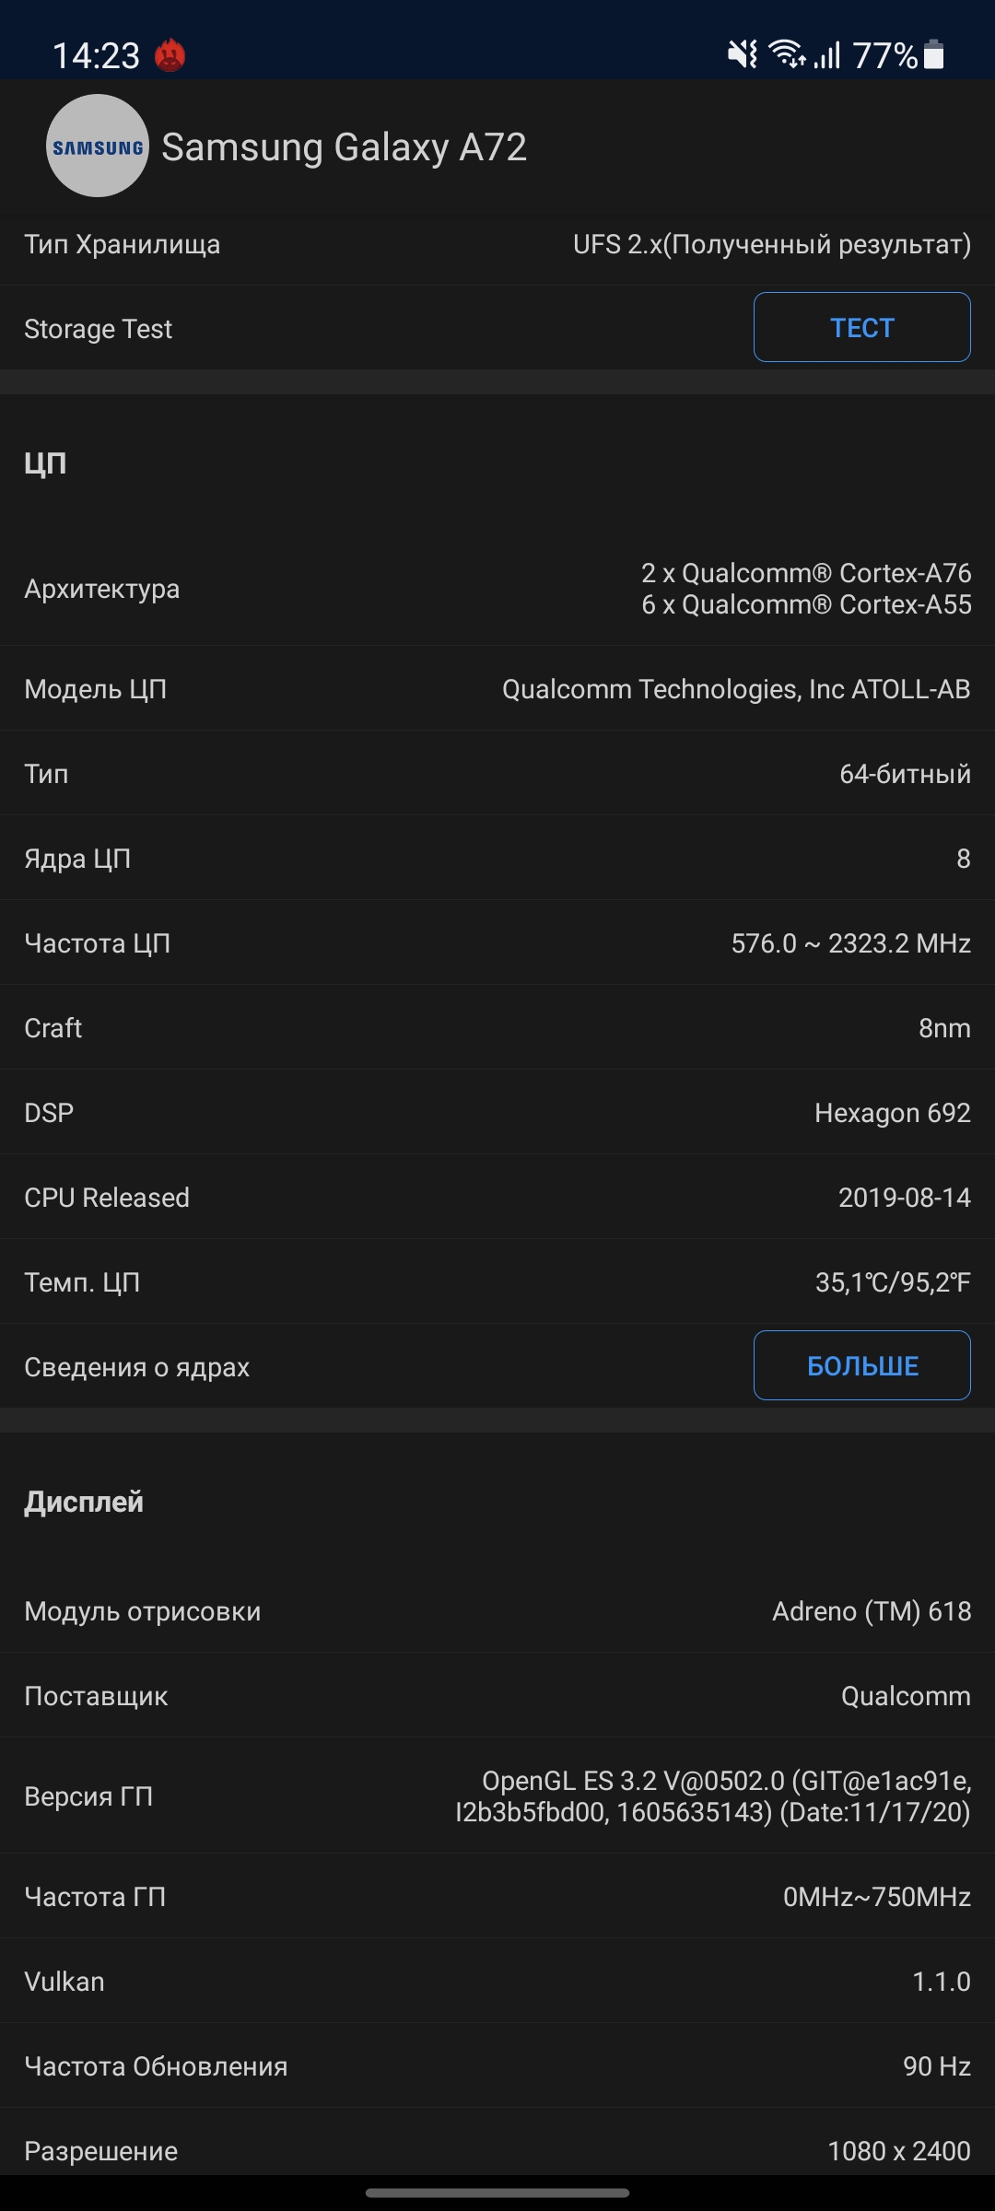Tap the Частота ЦП value
This screenshot has width=995, height=2211.
850,943
